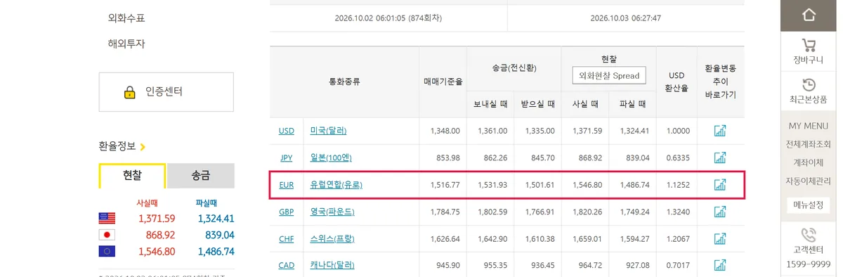Click the Japan flag in 환율정보
This screenshot has width=843, height=277.
(x=107, y=235)
